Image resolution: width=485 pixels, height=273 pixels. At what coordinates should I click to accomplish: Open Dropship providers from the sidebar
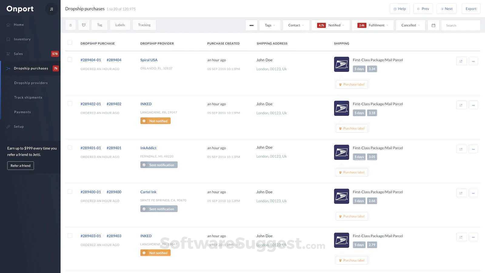[x=31, y=83]
